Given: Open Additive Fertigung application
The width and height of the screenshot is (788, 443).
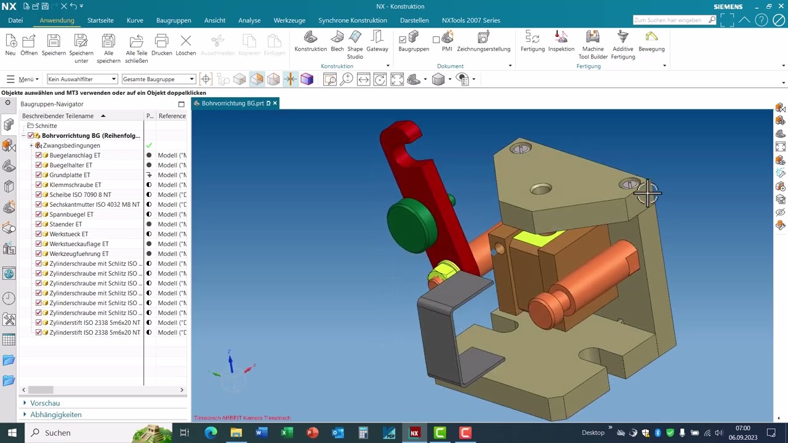Looking at the screenshot, I should (623, 45).
